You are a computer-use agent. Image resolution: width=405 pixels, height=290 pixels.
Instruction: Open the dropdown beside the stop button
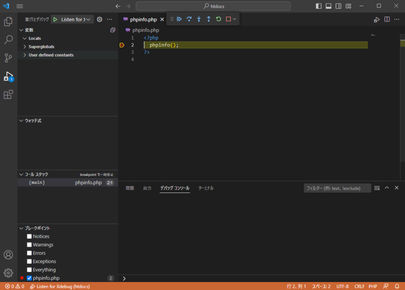(235, 19)
